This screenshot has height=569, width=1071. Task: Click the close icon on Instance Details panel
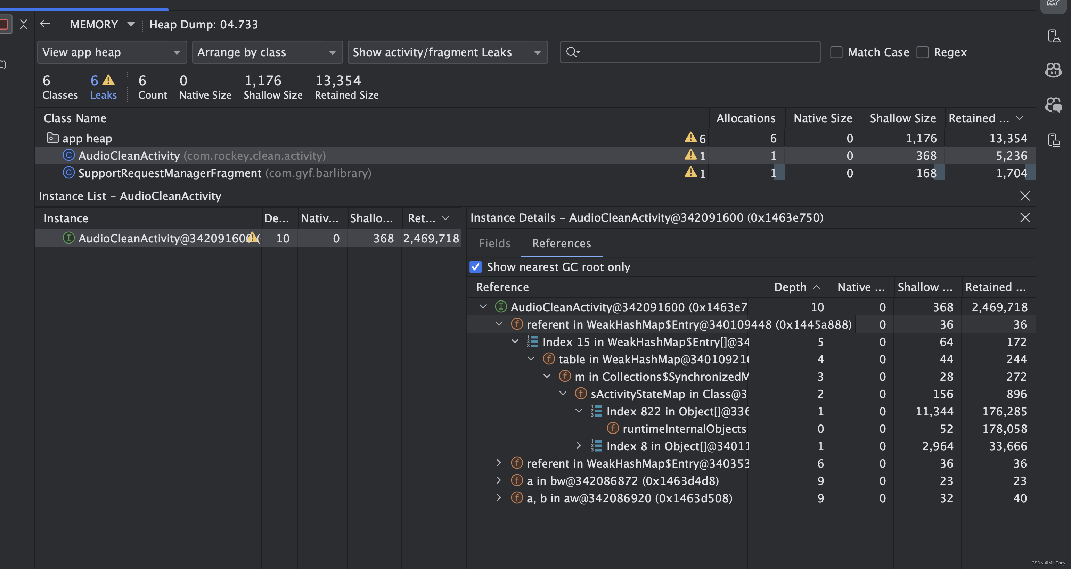1025,217
